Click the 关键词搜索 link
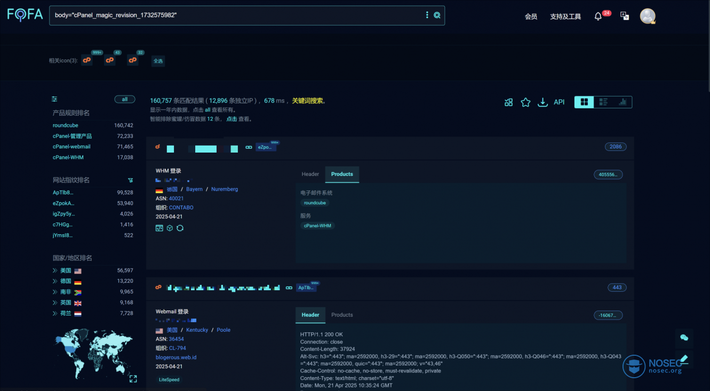 click(x=308, y=100)
